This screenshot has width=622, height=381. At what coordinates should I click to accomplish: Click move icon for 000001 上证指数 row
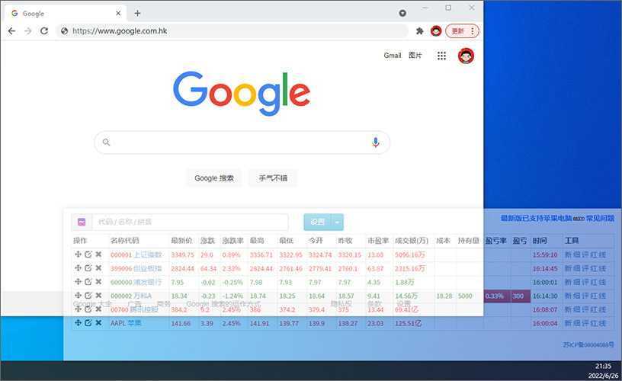pos(79,255)
